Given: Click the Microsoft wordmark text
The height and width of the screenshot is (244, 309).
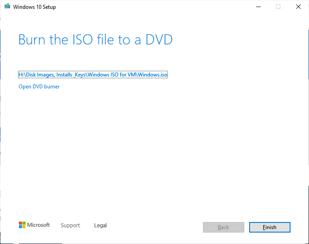Looking at the screenshot, I should tap(39, 225).
